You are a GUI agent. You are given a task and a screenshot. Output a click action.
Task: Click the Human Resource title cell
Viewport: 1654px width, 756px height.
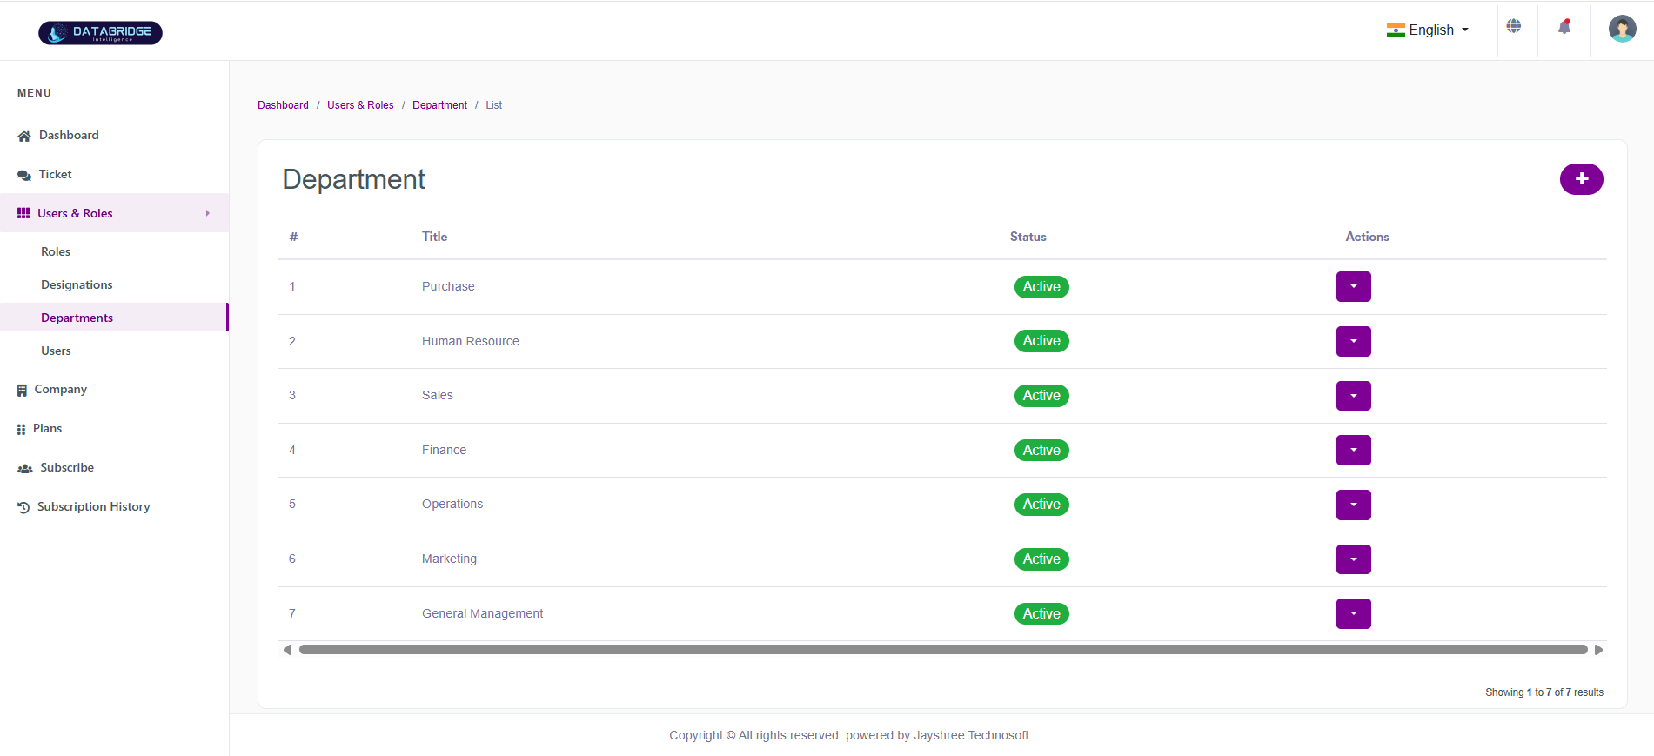pos(471,341)
